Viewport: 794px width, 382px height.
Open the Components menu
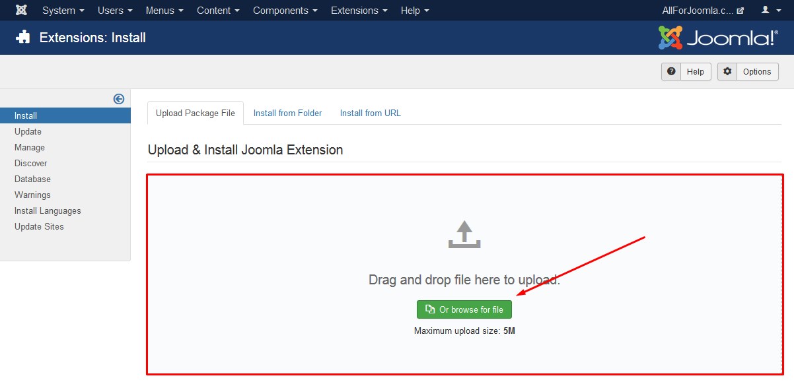tap(285, 11)
